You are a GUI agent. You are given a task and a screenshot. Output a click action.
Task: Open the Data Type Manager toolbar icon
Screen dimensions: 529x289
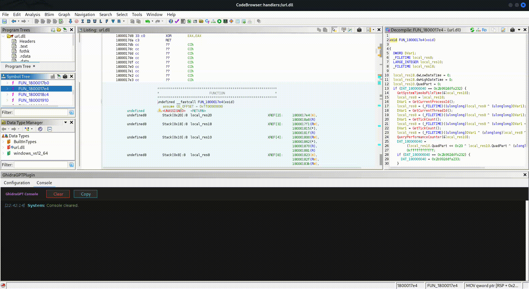[201, 21]
